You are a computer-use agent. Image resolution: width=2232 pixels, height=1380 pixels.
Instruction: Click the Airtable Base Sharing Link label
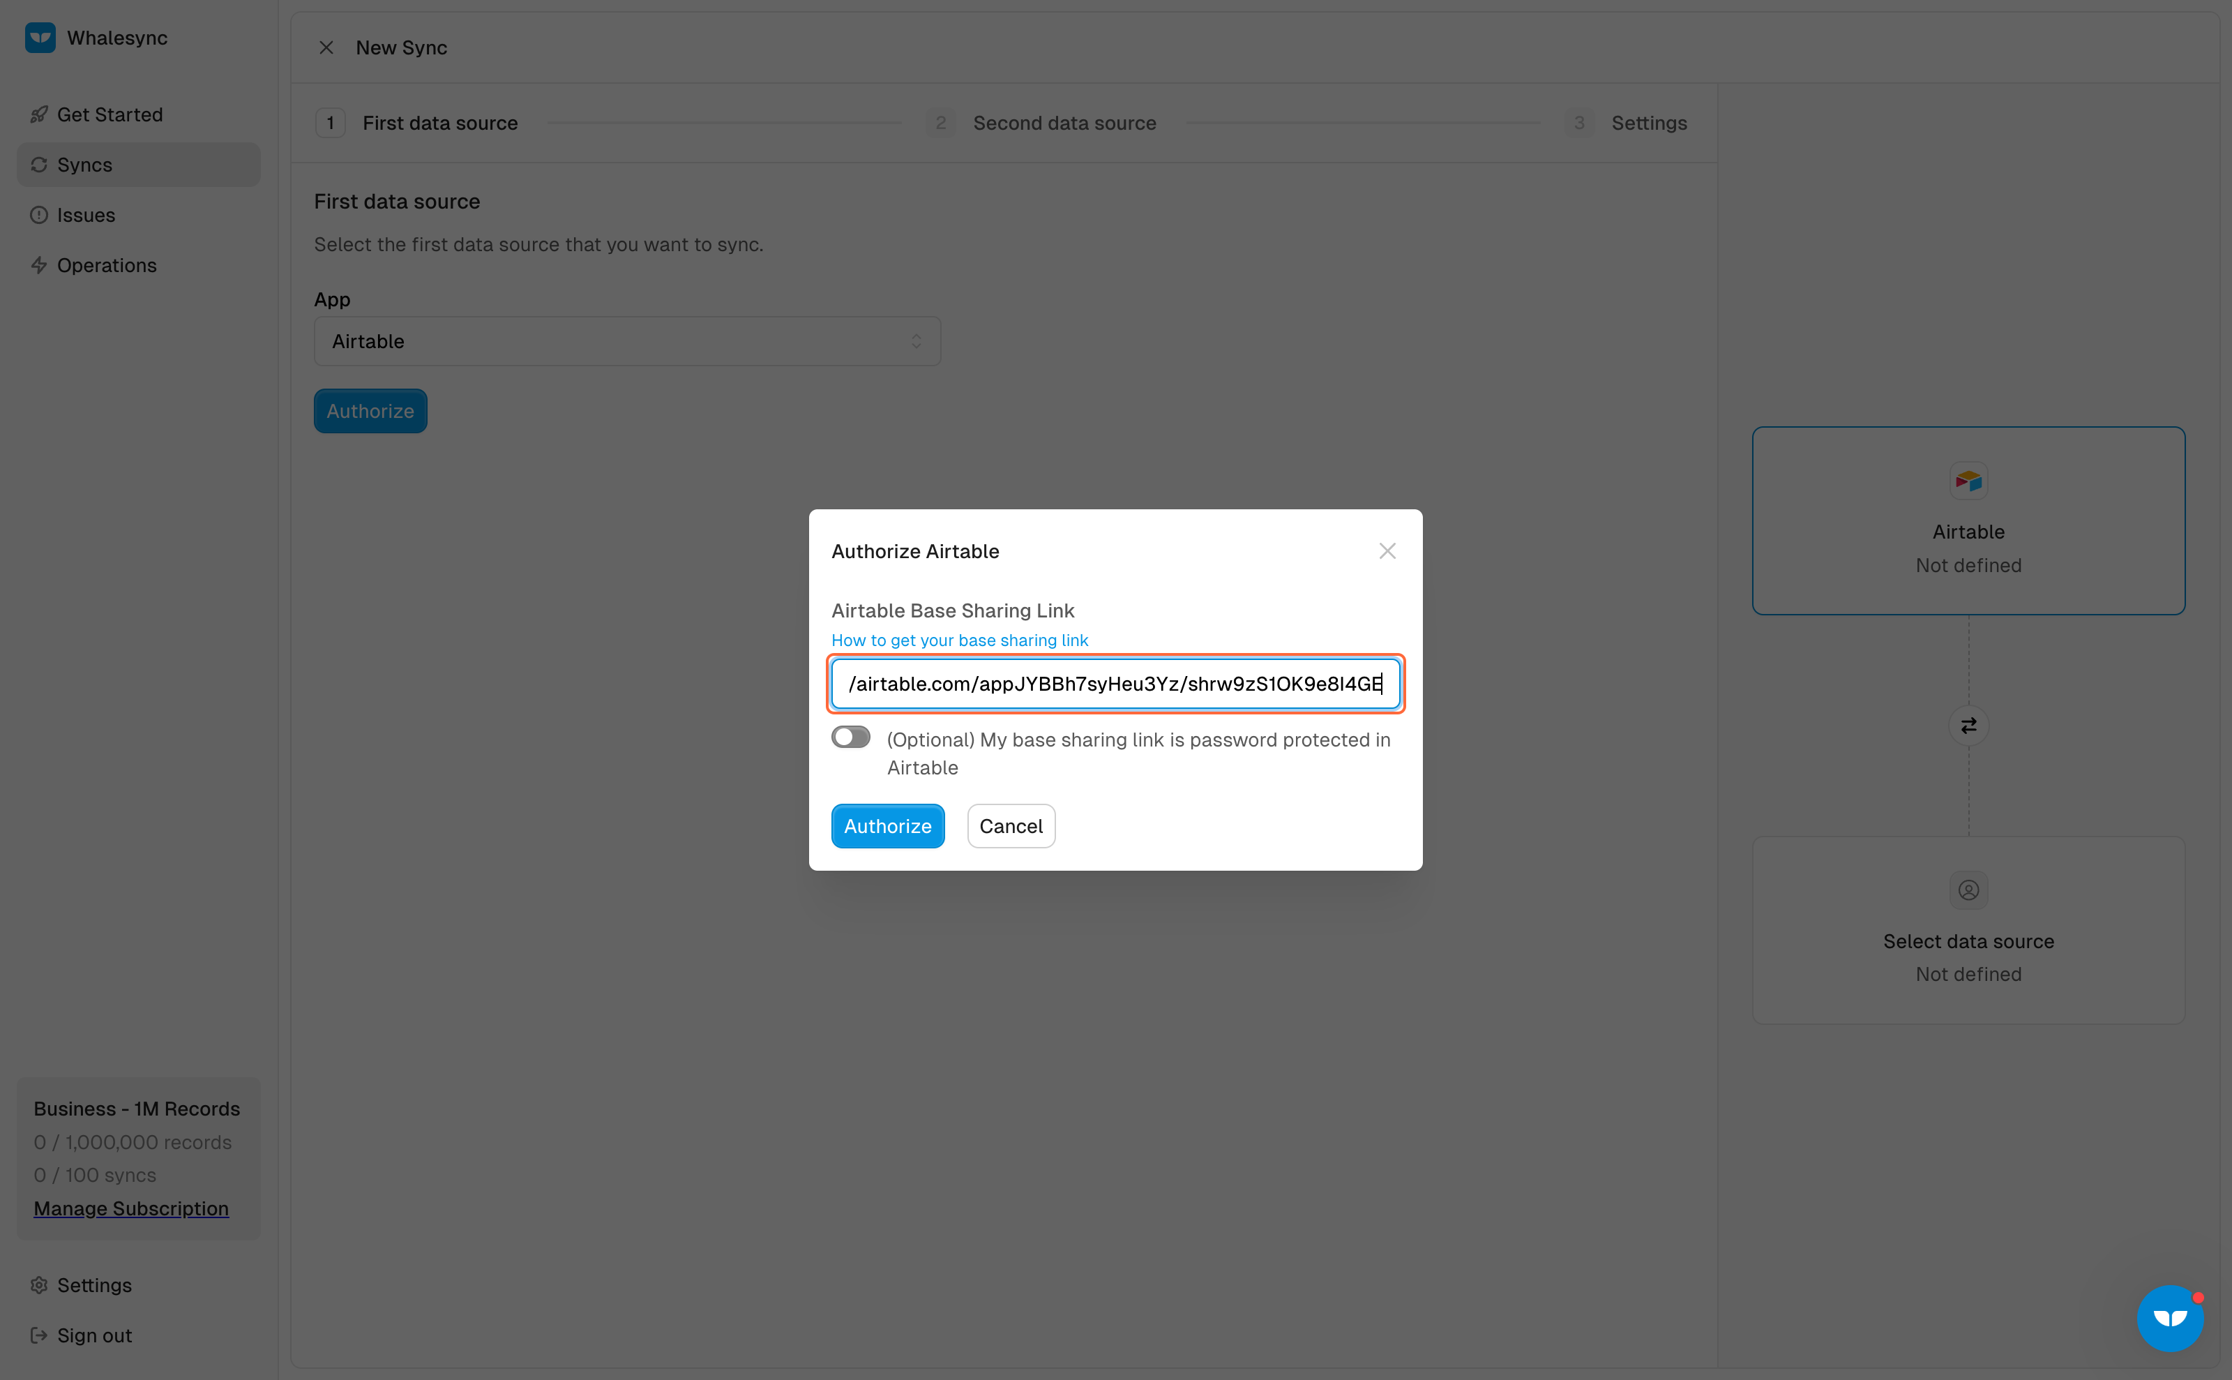953,610
